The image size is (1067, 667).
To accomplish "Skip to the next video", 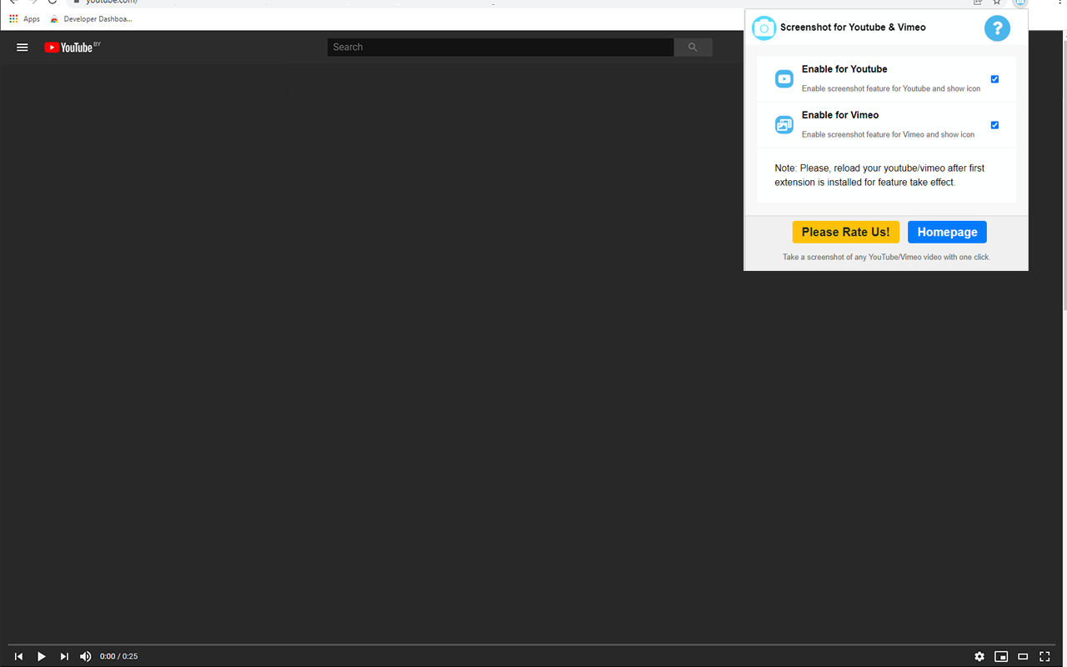I will 64,656.
